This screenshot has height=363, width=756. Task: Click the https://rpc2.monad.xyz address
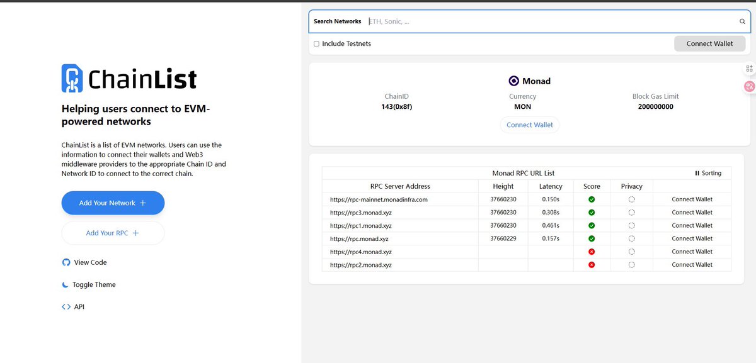(x=361, y=265)
